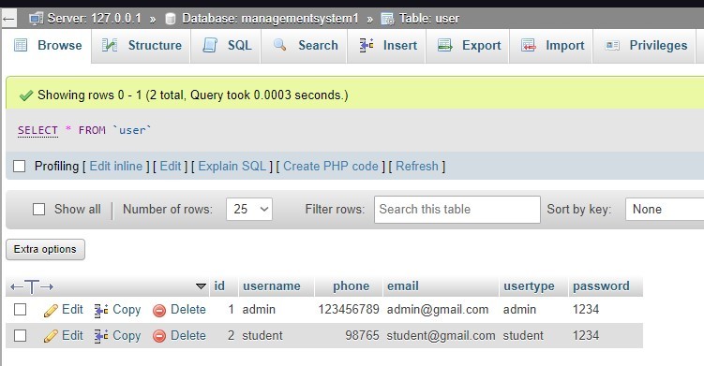
Task: Sort by the password column header
Action: (x=601, y=286)
